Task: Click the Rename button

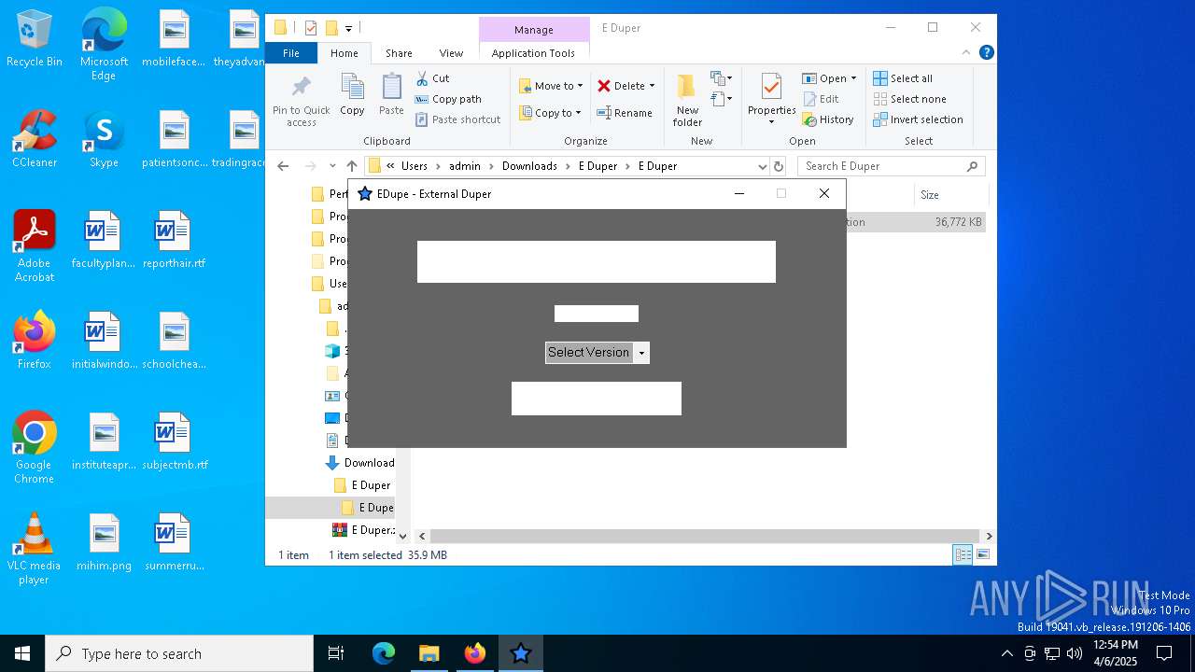Action: (625, 113)
